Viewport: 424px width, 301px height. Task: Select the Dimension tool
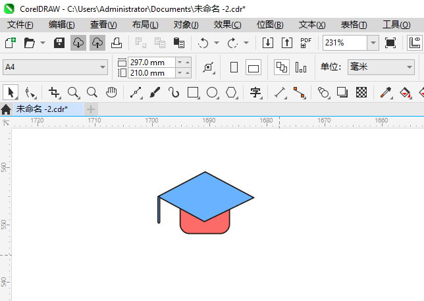point(280,92)
